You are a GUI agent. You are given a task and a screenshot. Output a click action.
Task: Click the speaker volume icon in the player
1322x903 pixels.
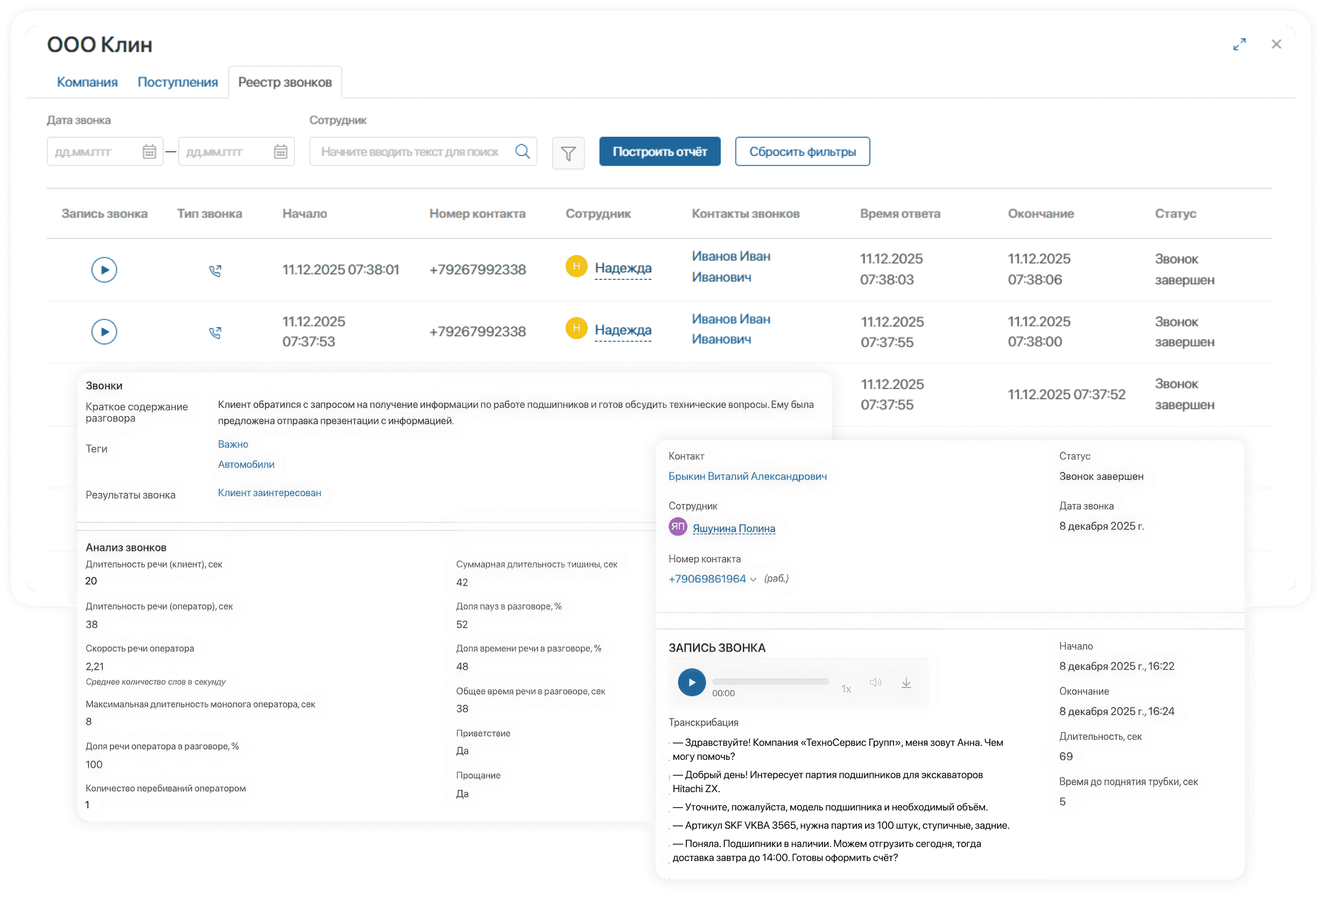(x=875, y=682)
